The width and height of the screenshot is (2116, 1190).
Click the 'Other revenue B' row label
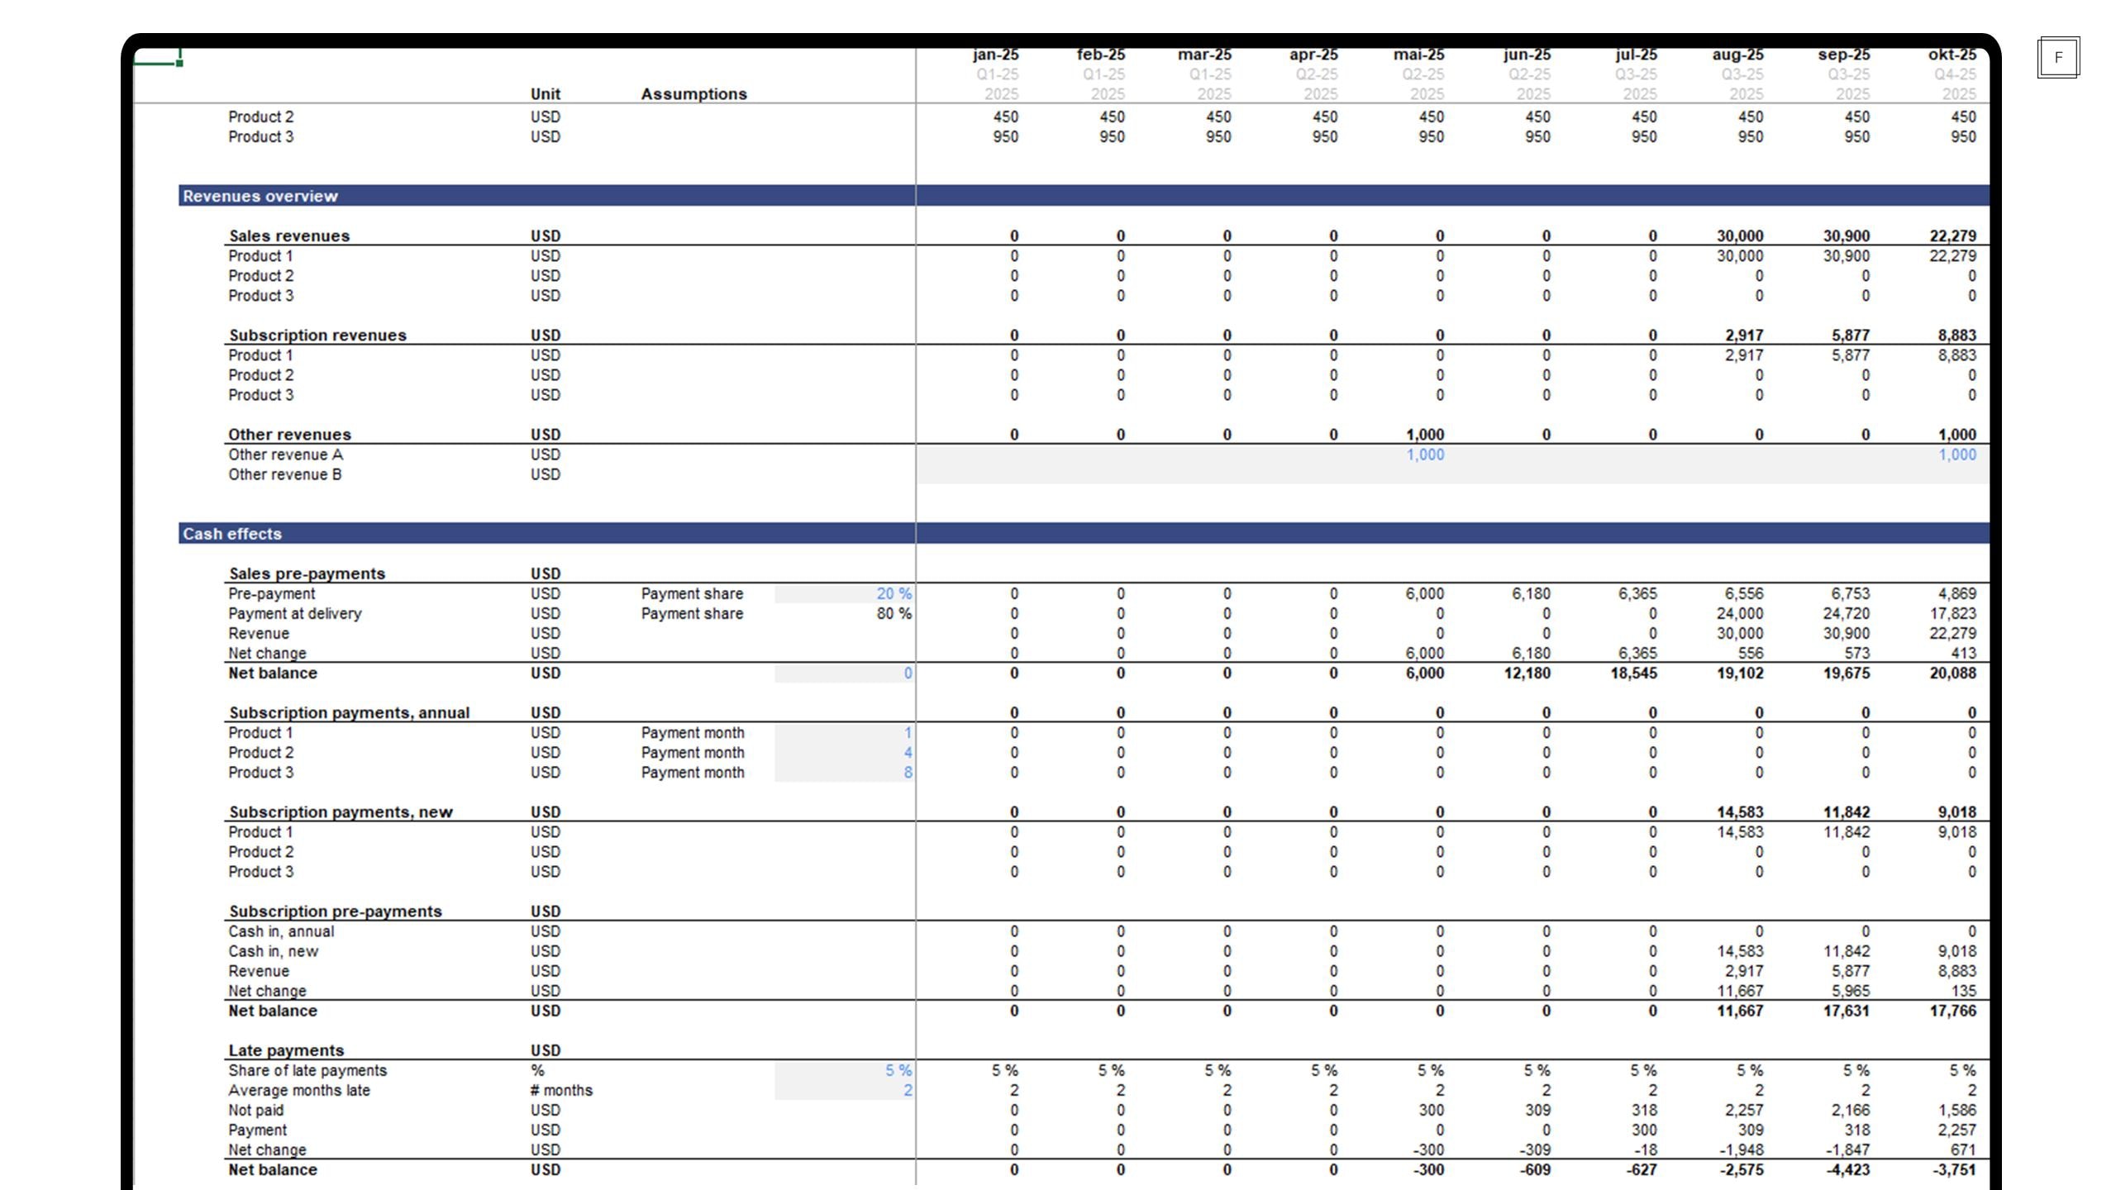click(284, 474)
